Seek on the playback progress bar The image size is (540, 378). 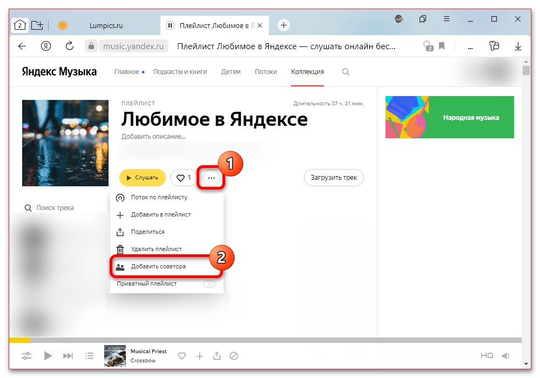265,340
